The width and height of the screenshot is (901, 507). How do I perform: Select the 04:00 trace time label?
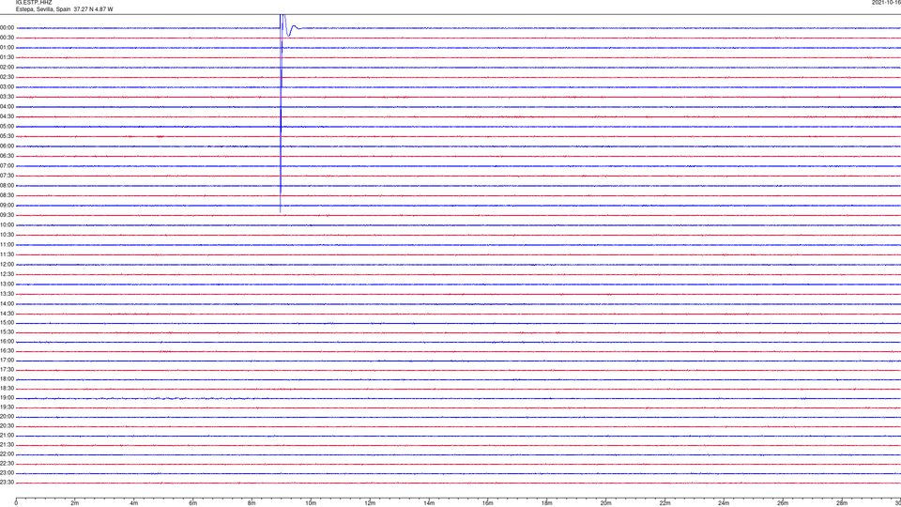click(7, 107)
